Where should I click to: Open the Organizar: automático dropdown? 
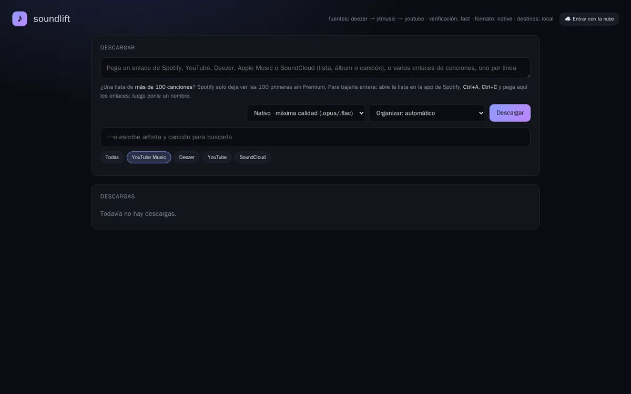click(x=427, y=113)
